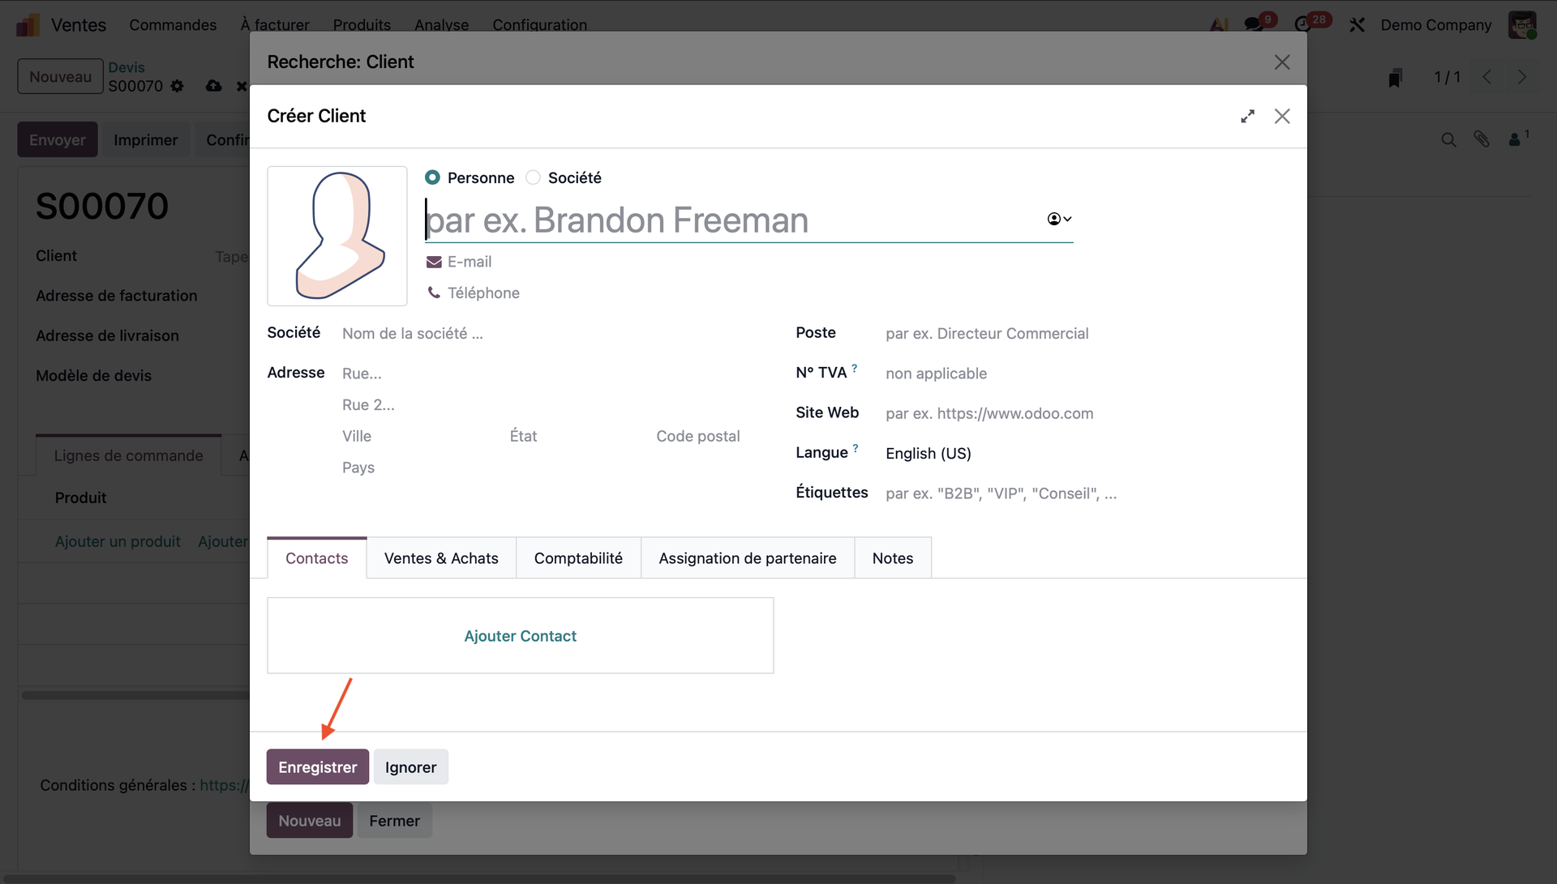Click the bookmark icon near pager
This screenshot has width=1557, height=884.
coord(1395,78)
